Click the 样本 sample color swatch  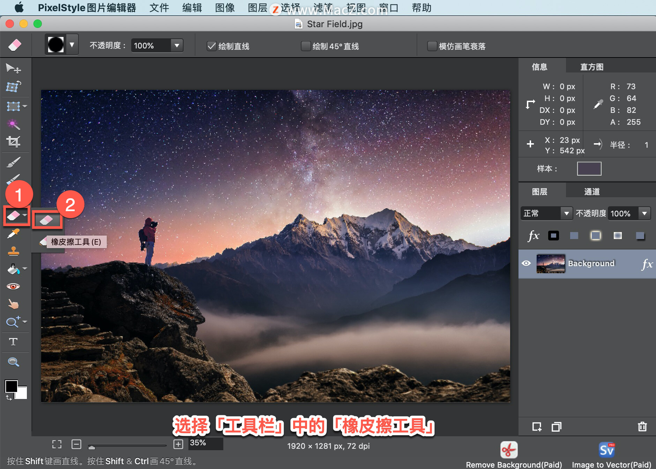[x=589, y=169]
